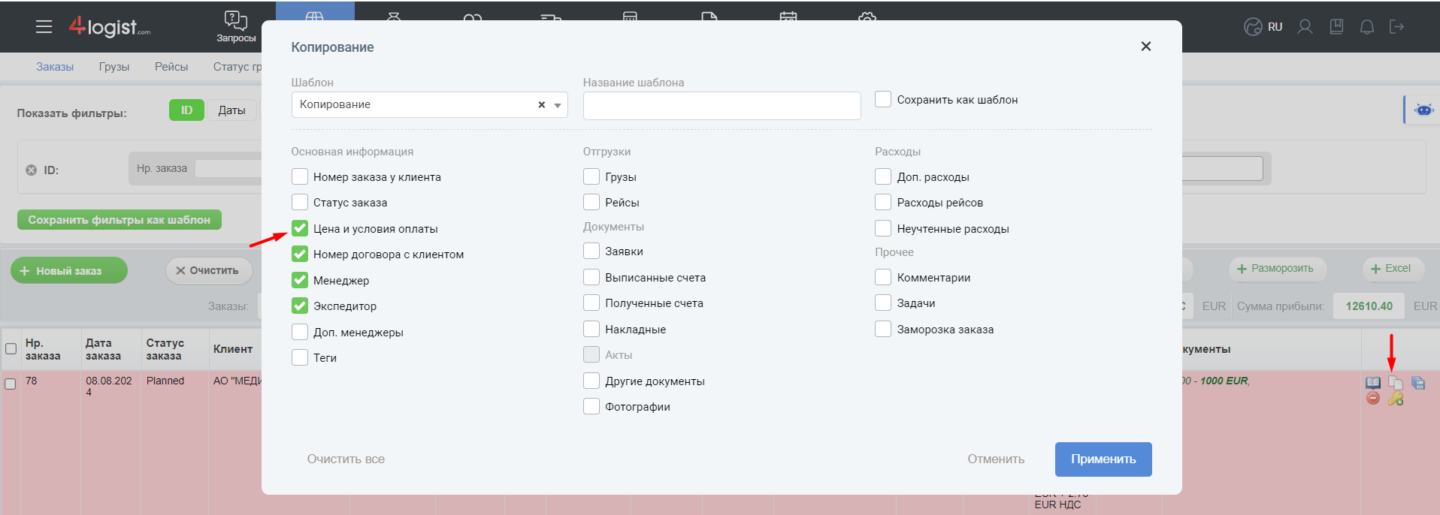Open the user profile icon
Viewport: 1440px width, 515px height.
(x=1305, y=27)
